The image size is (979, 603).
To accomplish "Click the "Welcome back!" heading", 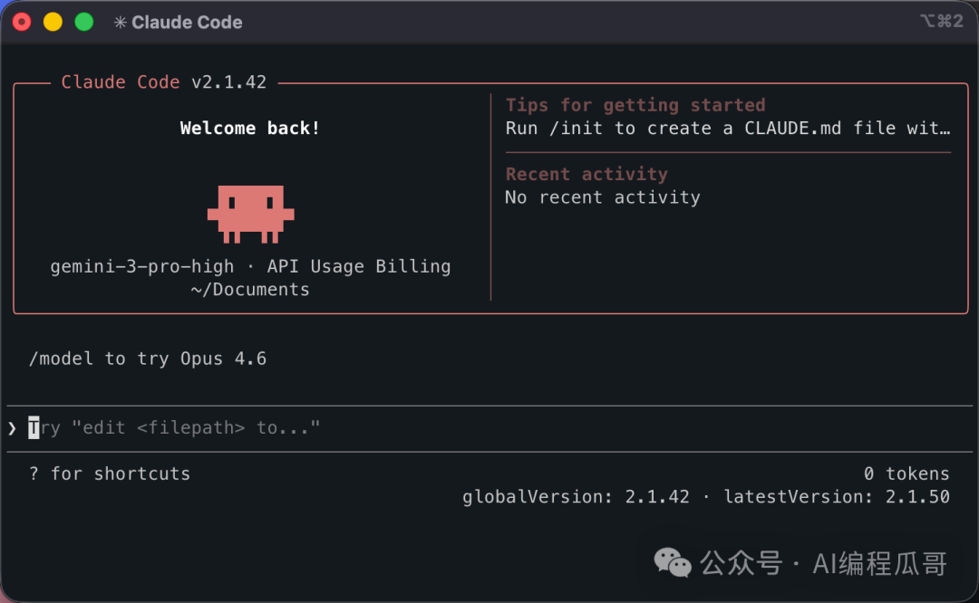I will click(x=250, y=129).
